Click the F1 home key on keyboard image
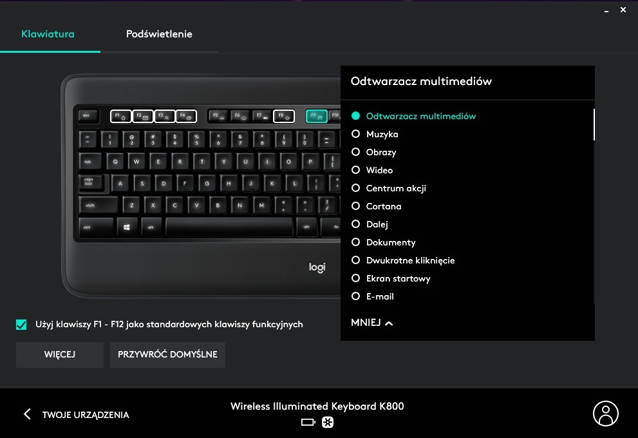Viewport: 638px width, 438px height. coord(120,117)
